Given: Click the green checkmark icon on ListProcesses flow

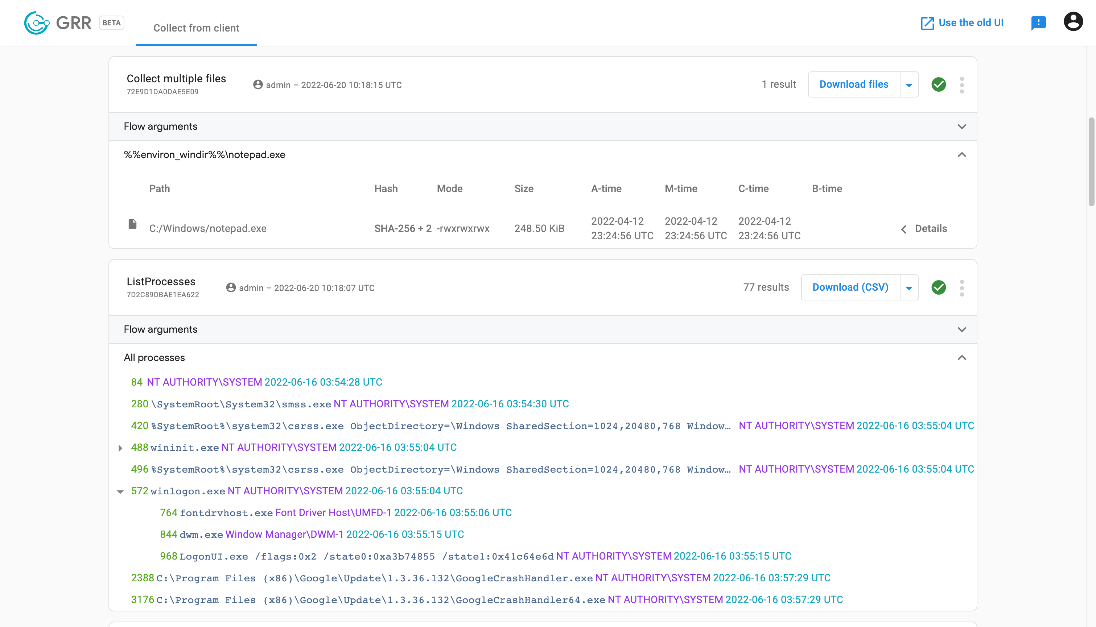Looking at the screenshot, I should [x=939, y=287].
